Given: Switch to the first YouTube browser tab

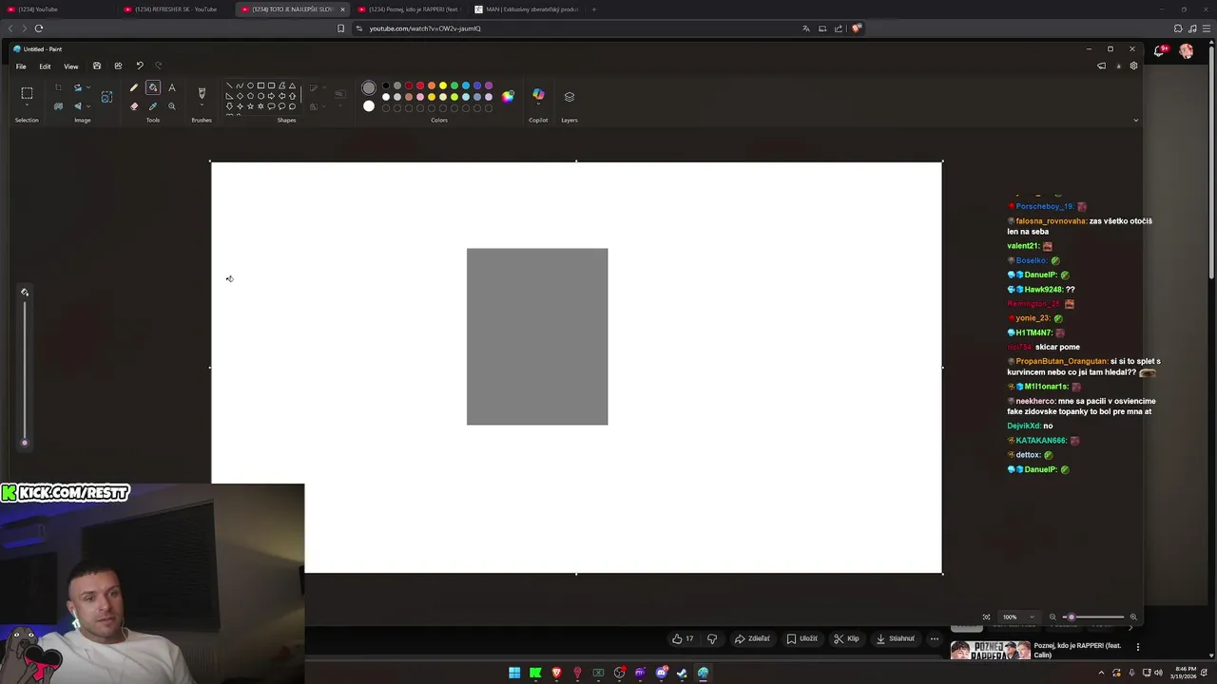Looking at the screenshot, I should pyautogui.click(x=57, y=9).
